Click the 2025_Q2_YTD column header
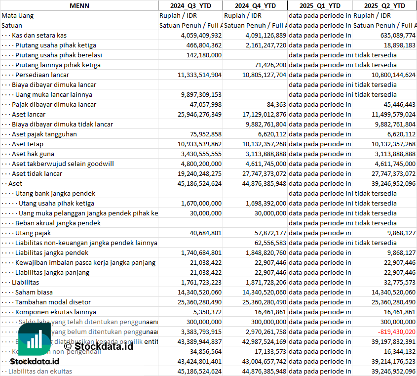Image resolution: width=417 pixels, height=376 pixels. tap(384, 5)
